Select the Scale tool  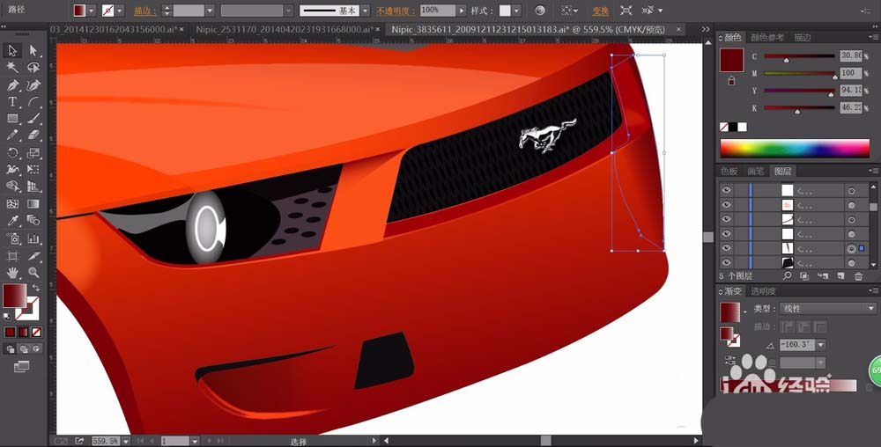point(33,152)
